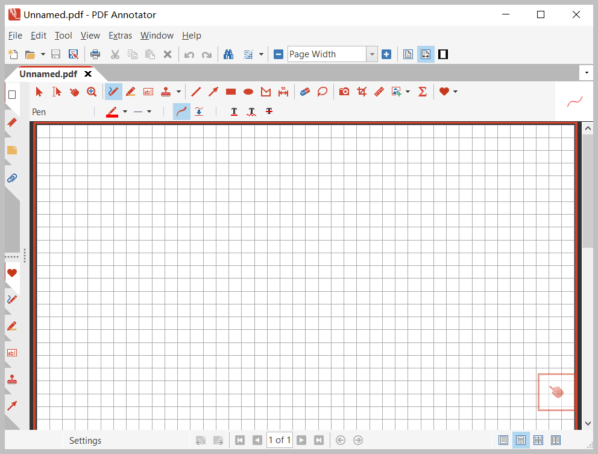Screen dimensions: 598x454
Task: Switch to the Marker highlighter tool
Action: coord(131,92)
